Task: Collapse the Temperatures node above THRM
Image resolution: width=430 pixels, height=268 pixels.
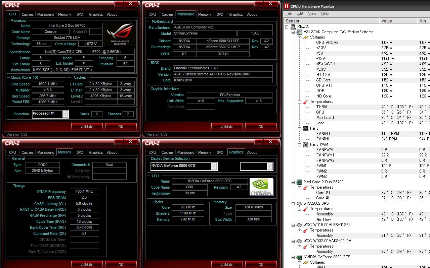Action: click(299, 102)
